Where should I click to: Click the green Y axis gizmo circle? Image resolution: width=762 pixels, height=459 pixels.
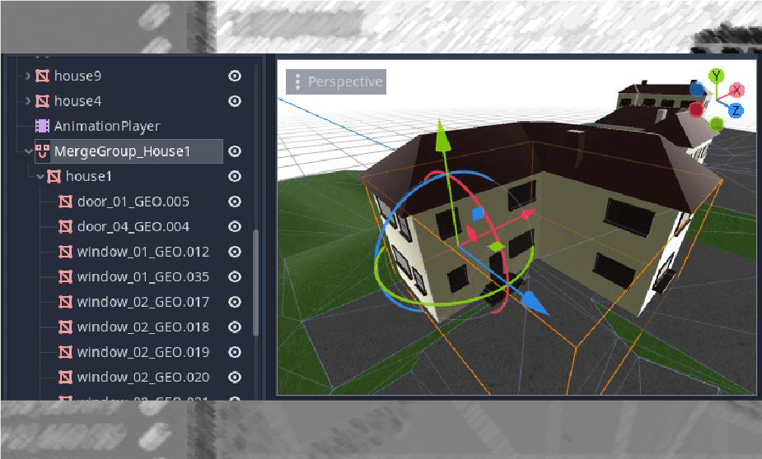coord(717,76)
